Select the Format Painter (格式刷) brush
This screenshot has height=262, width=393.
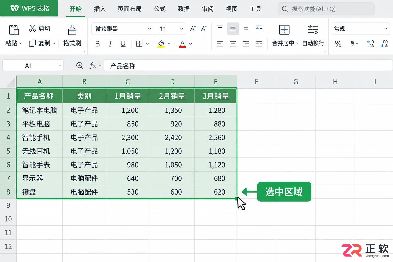click(72, 30)
